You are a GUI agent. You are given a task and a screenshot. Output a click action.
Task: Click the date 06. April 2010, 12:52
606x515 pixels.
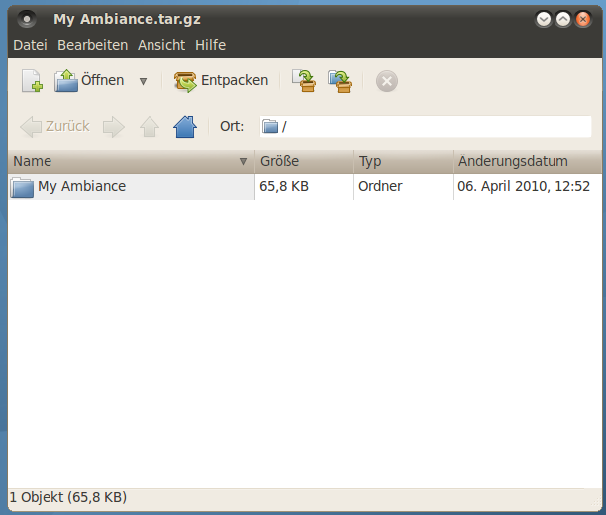click(524, 186)
